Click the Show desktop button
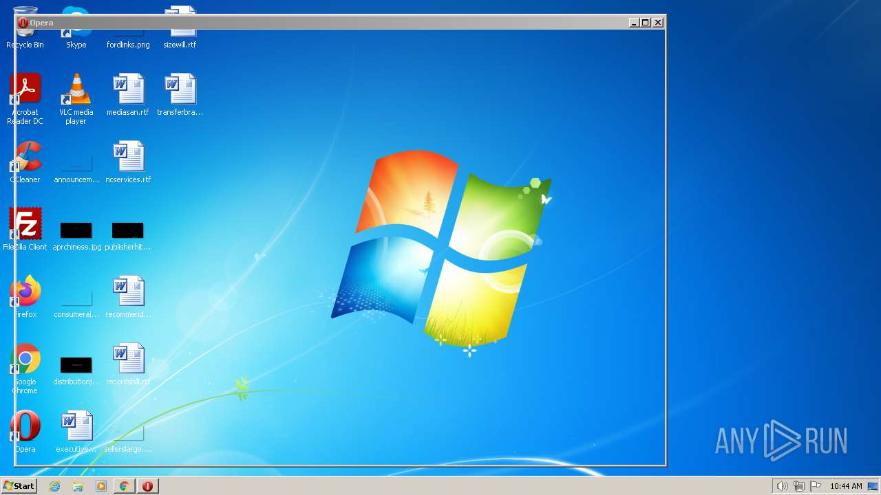This screenshot has width=881, height=495. pos(873,486)
